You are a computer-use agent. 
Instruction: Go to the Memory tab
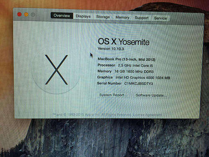tap(122, 18)
